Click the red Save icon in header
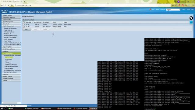The width and height of the screenshot is (195, 110). pos(150,9)
